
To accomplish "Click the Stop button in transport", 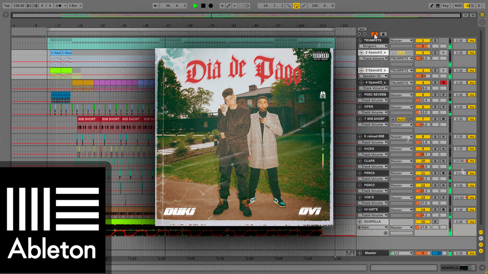I will (x=203, y=6).
